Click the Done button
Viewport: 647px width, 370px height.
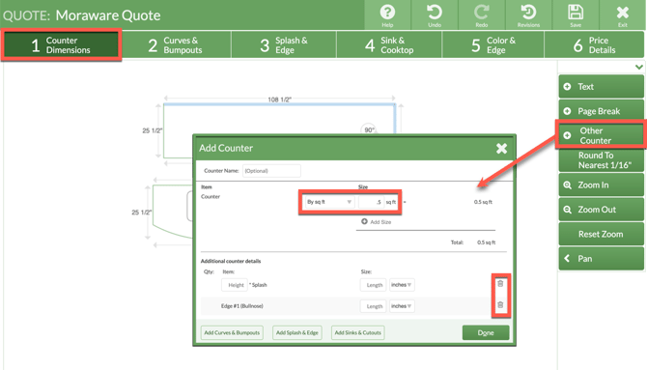point(486,333)
